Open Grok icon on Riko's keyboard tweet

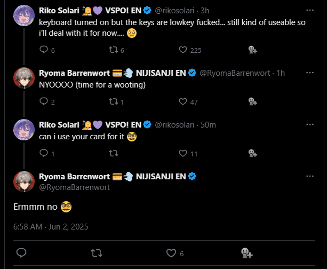253,50
